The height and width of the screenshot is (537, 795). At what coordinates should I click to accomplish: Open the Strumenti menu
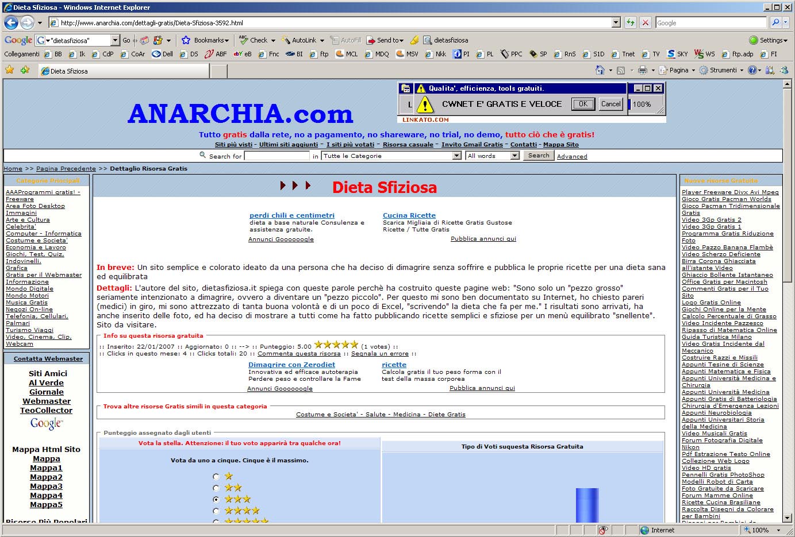[x=721, y=70]
